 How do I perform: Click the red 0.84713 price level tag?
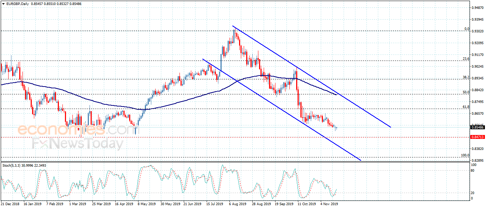tap(477, 137)
